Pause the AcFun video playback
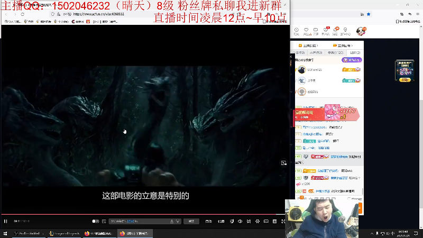This screenshot has width=423, height=238. point(5,221)
